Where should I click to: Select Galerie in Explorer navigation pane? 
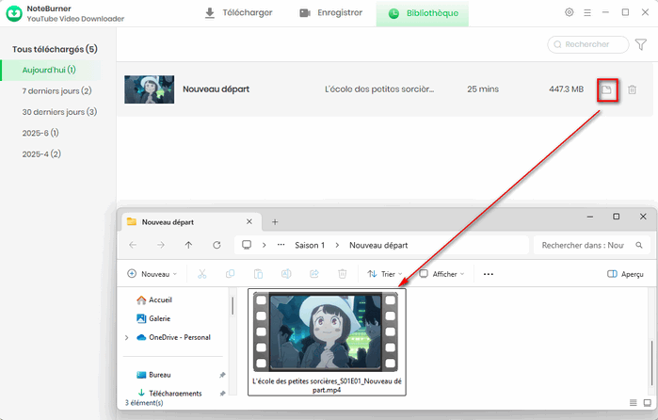153,319
